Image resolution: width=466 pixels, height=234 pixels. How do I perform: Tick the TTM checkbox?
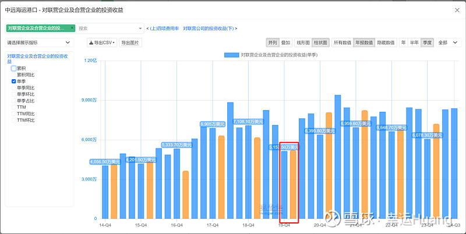[13, 107]
